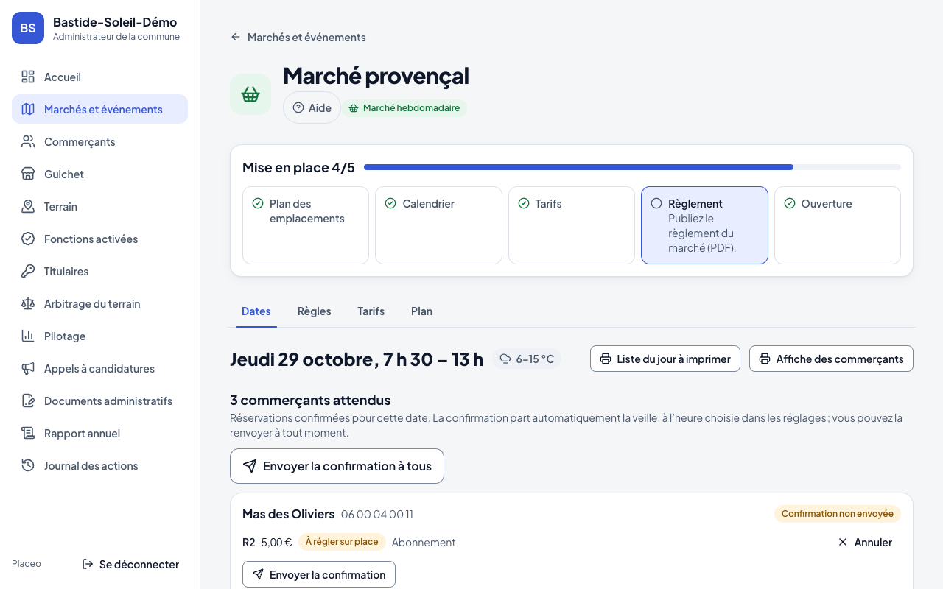
Task: Click the Mise en place progress bar
Action: (x=632, y=167)
